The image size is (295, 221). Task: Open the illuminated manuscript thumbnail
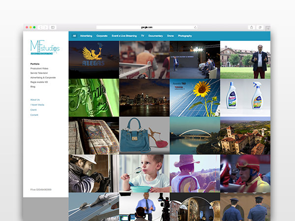(x=94, y=136)
